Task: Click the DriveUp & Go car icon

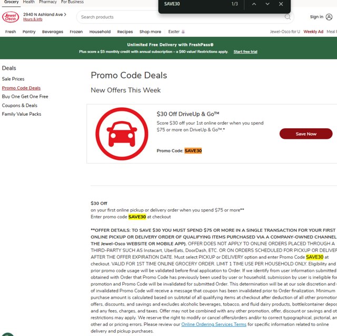Action: pyautogui.click(x=122, y=134)
